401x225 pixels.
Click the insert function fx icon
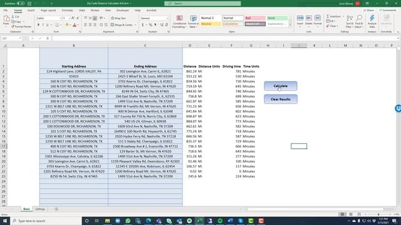pos(48,38)
